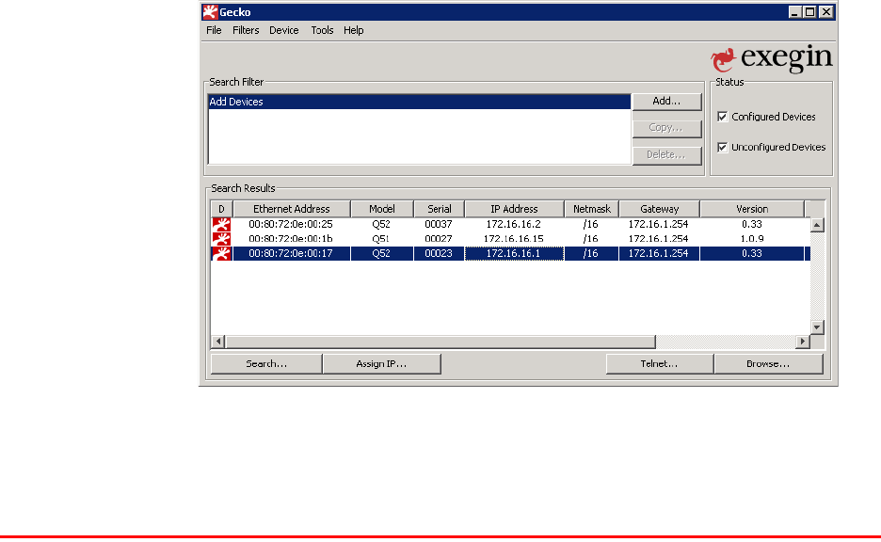Close the Gecko window
881x542 pixels.
point(826,12)
